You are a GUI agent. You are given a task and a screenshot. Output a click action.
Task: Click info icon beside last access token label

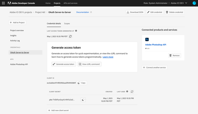(x=76, y=31)
